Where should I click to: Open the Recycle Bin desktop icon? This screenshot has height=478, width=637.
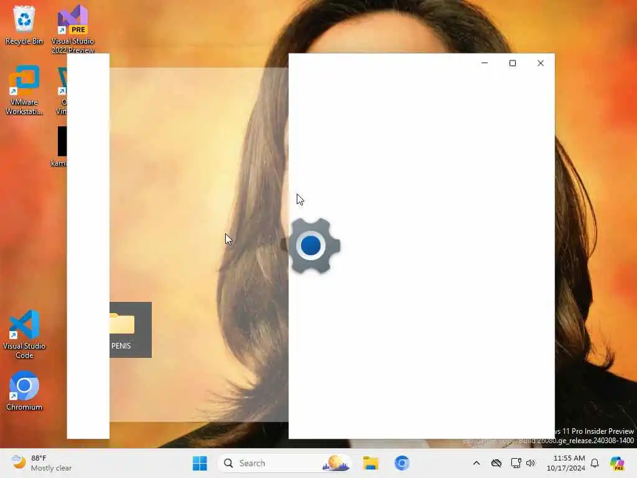point(24,25)
